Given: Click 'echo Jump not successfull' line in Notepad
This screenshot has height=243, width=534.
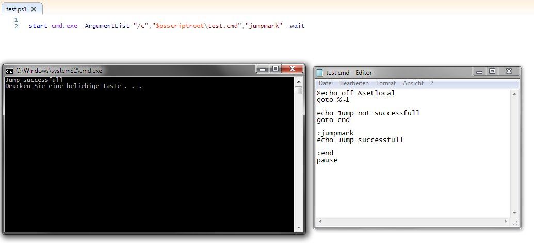Looking at the screenshot, I should 368,113.
